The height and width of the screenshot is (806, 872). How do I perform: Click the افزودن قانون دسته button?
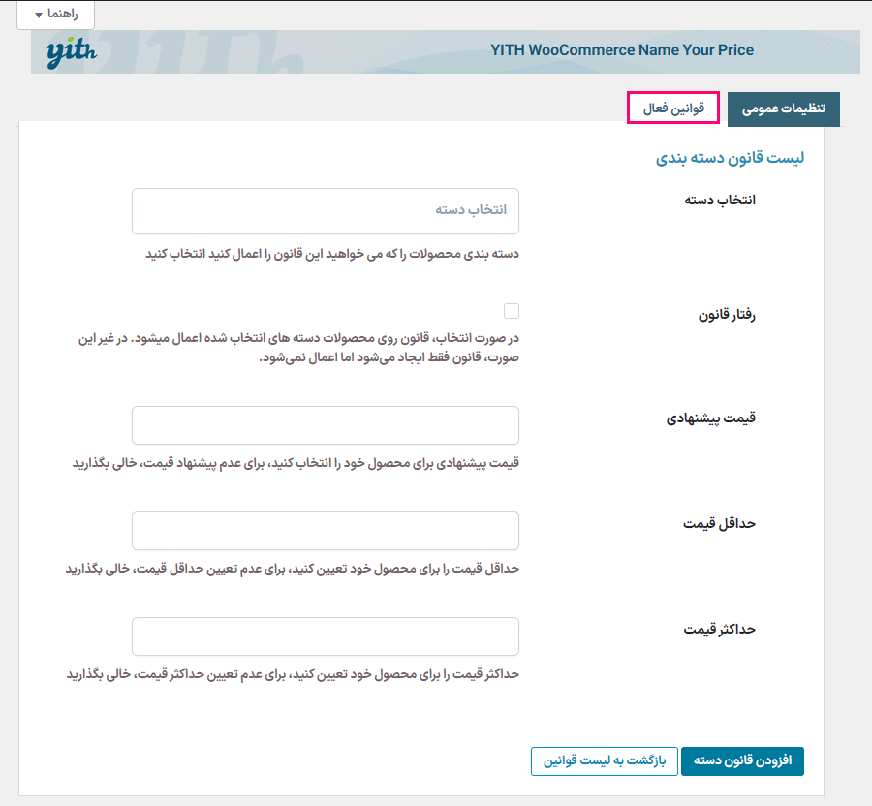742,761
